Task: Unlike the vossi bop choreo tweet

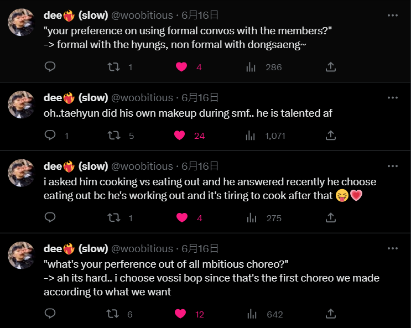Action: 180,314
